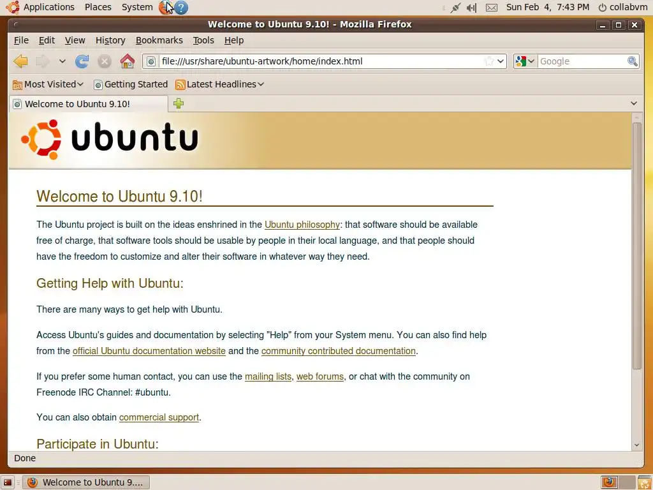Go back with the Back arrow button

tap(20, 61)
